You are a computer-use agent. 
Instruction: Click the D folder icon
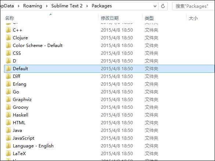click(8, 61)
